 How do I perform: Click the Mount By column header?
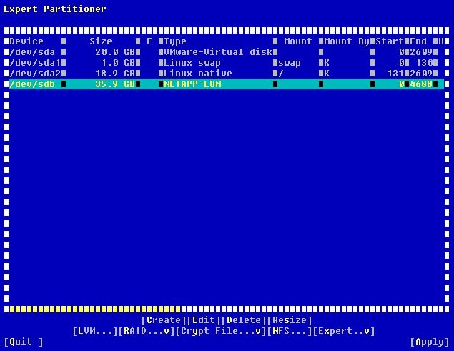click(347, 41)
